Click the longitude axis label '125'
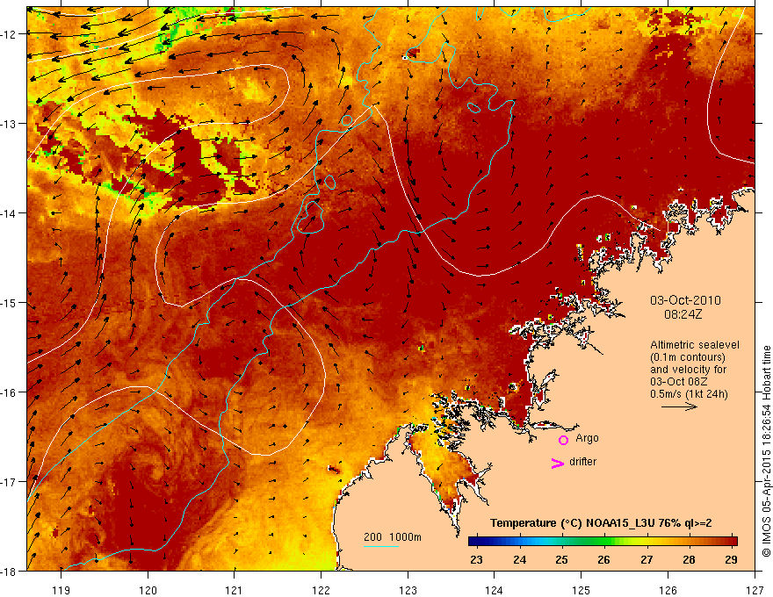This screenshot has height=597, width=773. pos(582,590)
